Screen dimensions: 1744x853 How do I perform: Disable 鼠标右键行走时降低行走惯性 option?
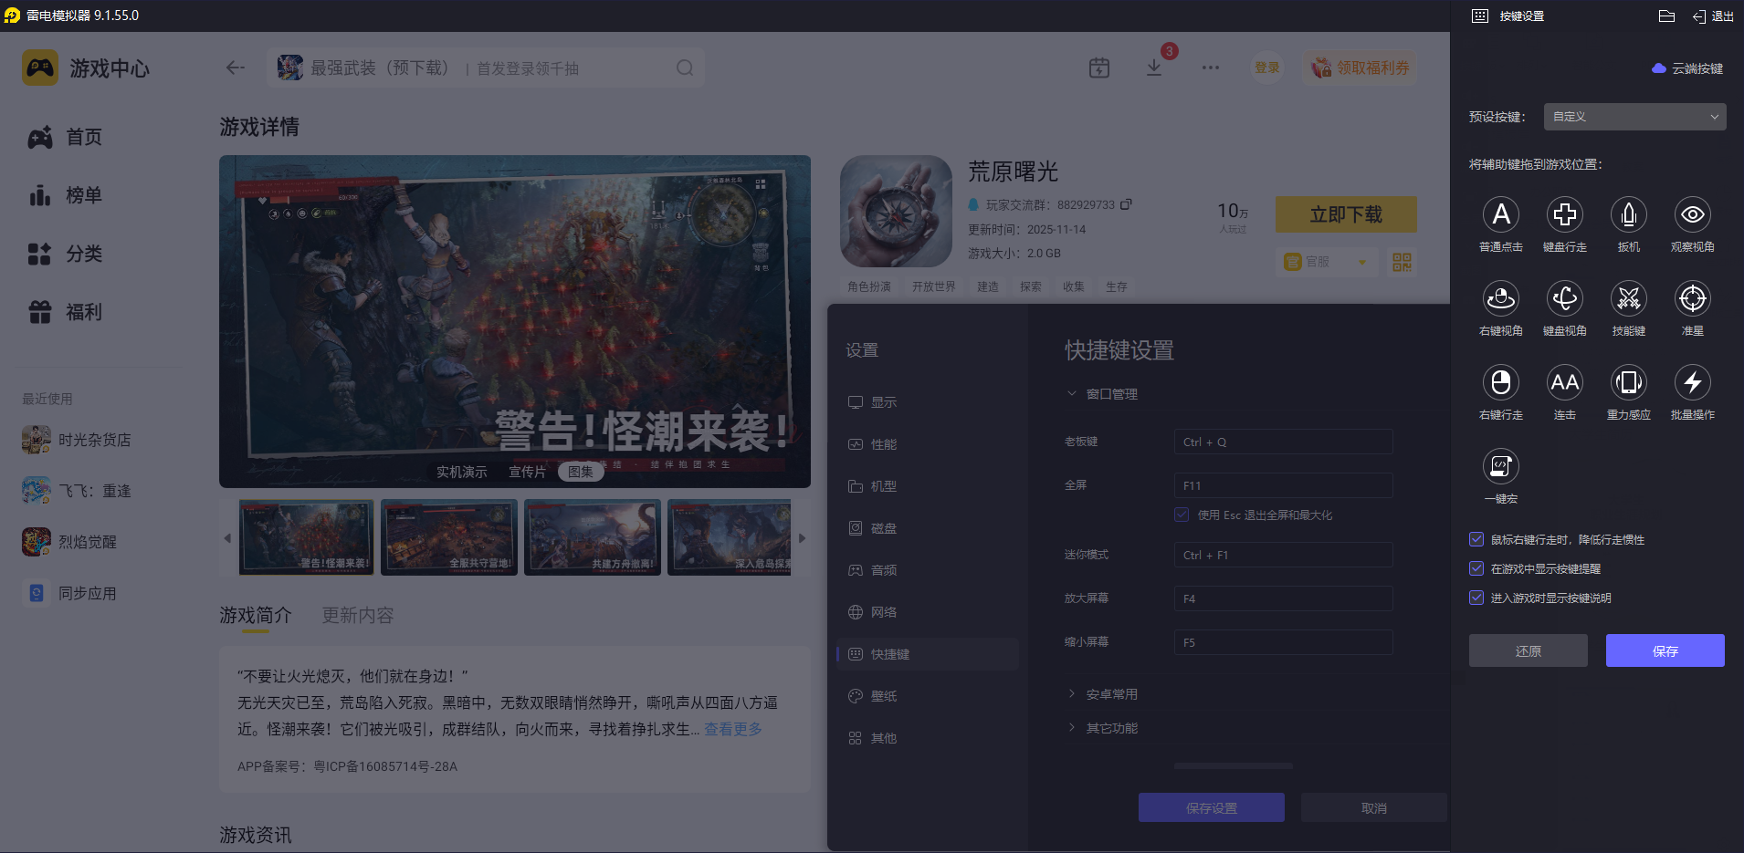[1476, 539]
